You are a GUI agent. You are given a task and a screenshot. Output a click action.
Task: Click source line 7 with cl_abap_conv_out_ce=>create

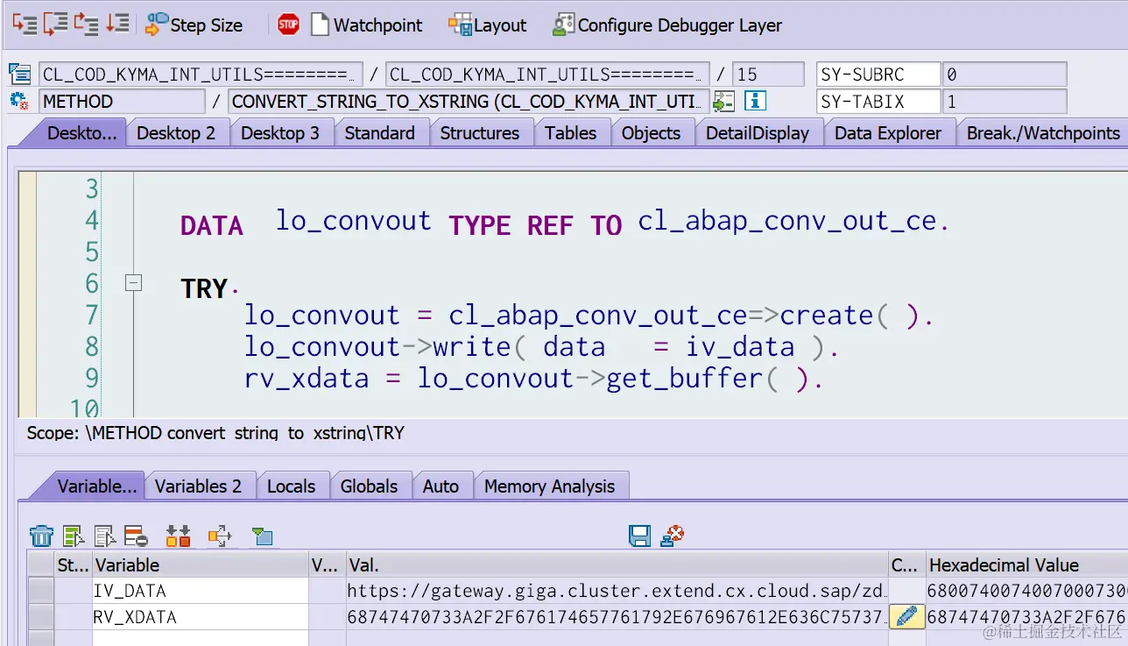click(x=589, y=315)
